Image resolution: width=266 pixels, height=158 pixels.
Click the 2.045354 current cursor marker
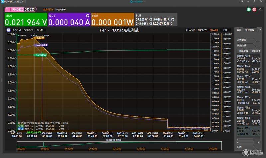pyautogui.click(x=41, y=45)
